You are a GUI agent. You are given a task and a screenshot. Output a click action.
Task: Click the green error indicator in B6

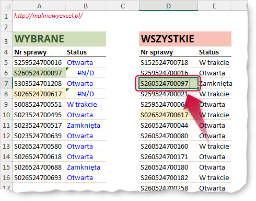pos(67,69)
